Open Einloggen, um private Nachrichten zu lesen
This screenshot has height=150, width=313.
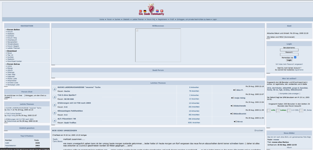[193, 19]
